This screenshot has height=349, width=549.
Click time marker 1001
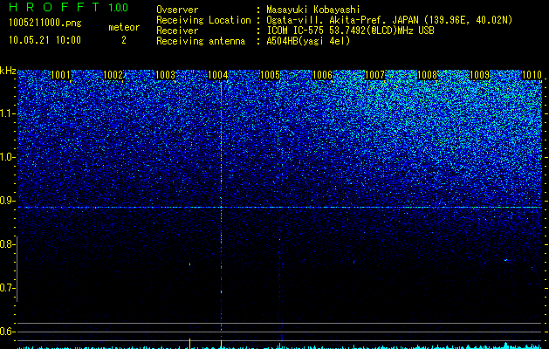tap(60, 75)
